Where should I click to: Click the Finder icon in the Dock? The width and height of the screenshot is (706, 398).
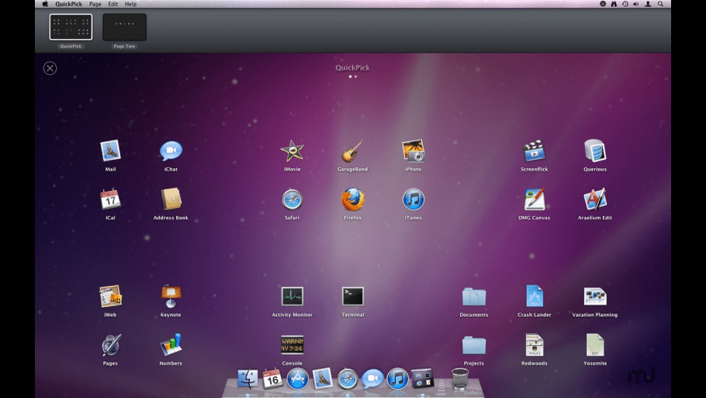tap(248, 379)
